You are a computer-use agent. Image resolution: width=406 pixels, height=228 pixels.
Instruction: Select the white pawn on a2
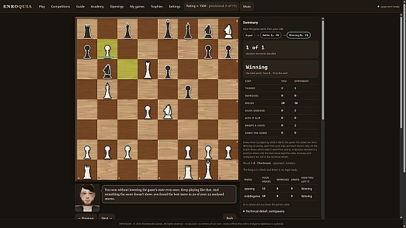click(87, 152)
